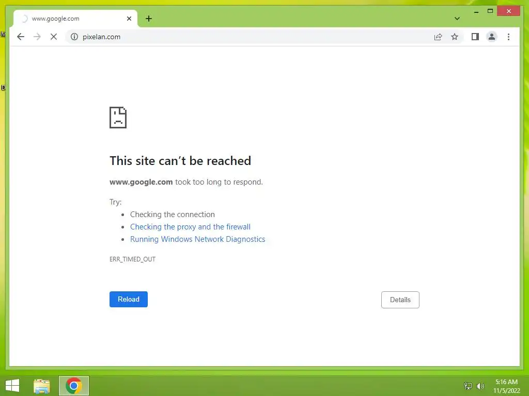Screen dimensions: 529x396
Task: Close the Chrome window
Action: (509, 11)
